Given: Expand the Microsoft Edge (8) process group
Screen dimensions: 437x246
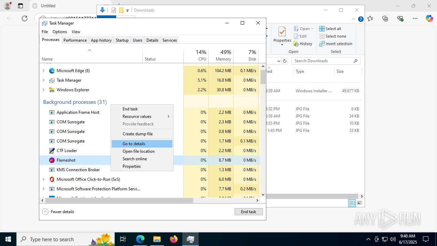Looking at the screenshot, I should click(x=43, y=71).
